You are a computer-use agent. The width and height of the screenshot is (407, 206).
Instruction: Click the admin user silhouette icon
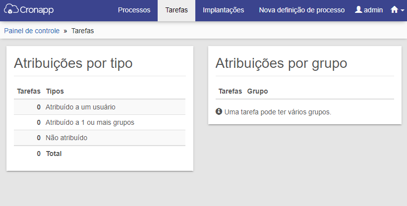pos(358,9)
